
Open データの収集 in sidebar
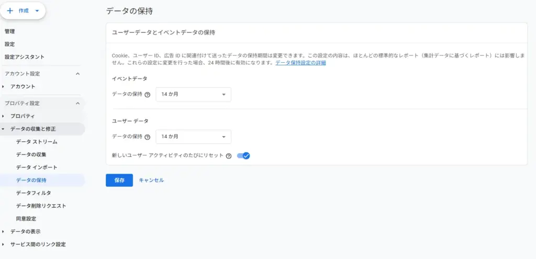click(x=31, y=154)
